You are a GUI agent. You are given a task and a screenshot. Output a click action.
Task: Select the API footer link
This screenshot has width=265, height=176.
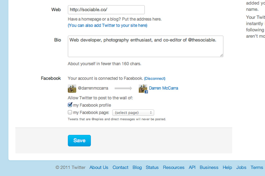[192, 167]
